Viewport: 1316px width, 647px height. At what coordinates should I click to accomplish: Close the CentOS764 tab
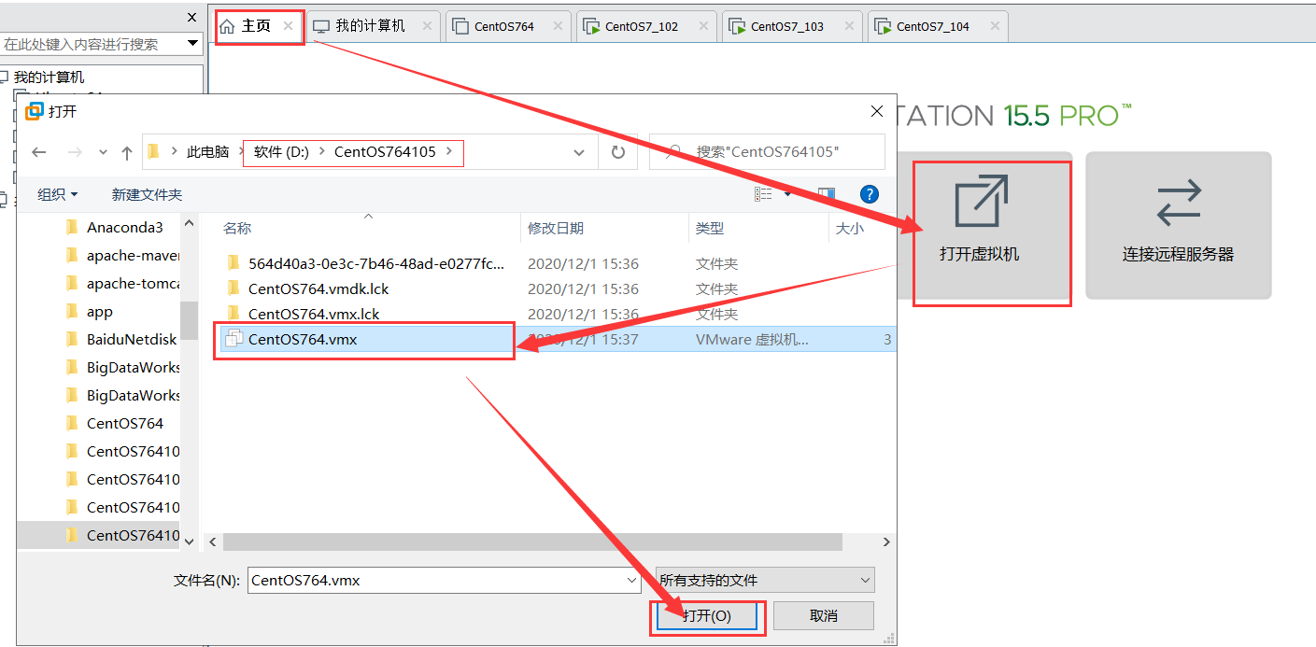coord(558,26)
